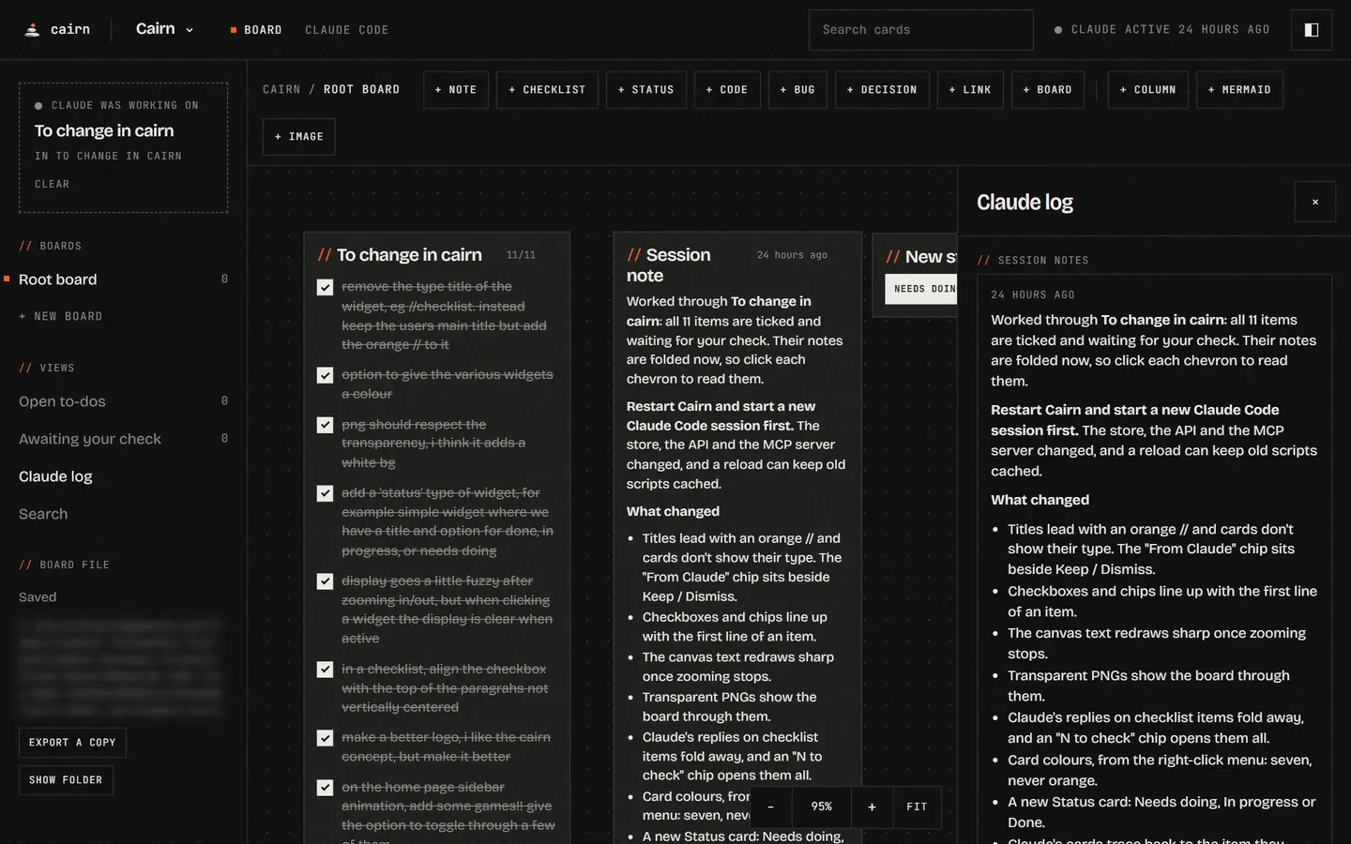Add a new Bug card
Viewport: 1351px width, 844px height.
(x=797, y=90)
